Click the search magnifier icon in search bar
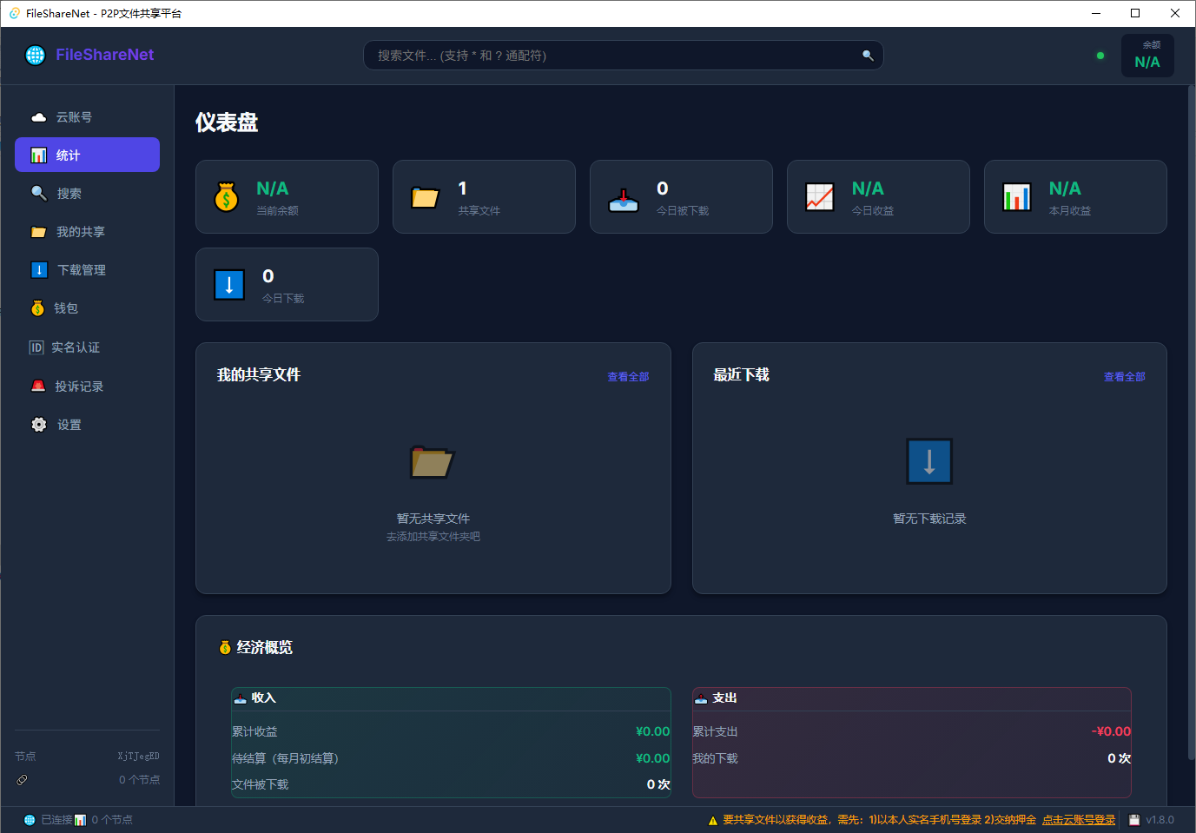 [x=868, y=56]
